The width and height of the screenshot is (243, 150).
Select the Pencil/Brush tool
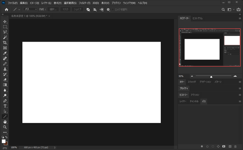[x=5, y=64]
